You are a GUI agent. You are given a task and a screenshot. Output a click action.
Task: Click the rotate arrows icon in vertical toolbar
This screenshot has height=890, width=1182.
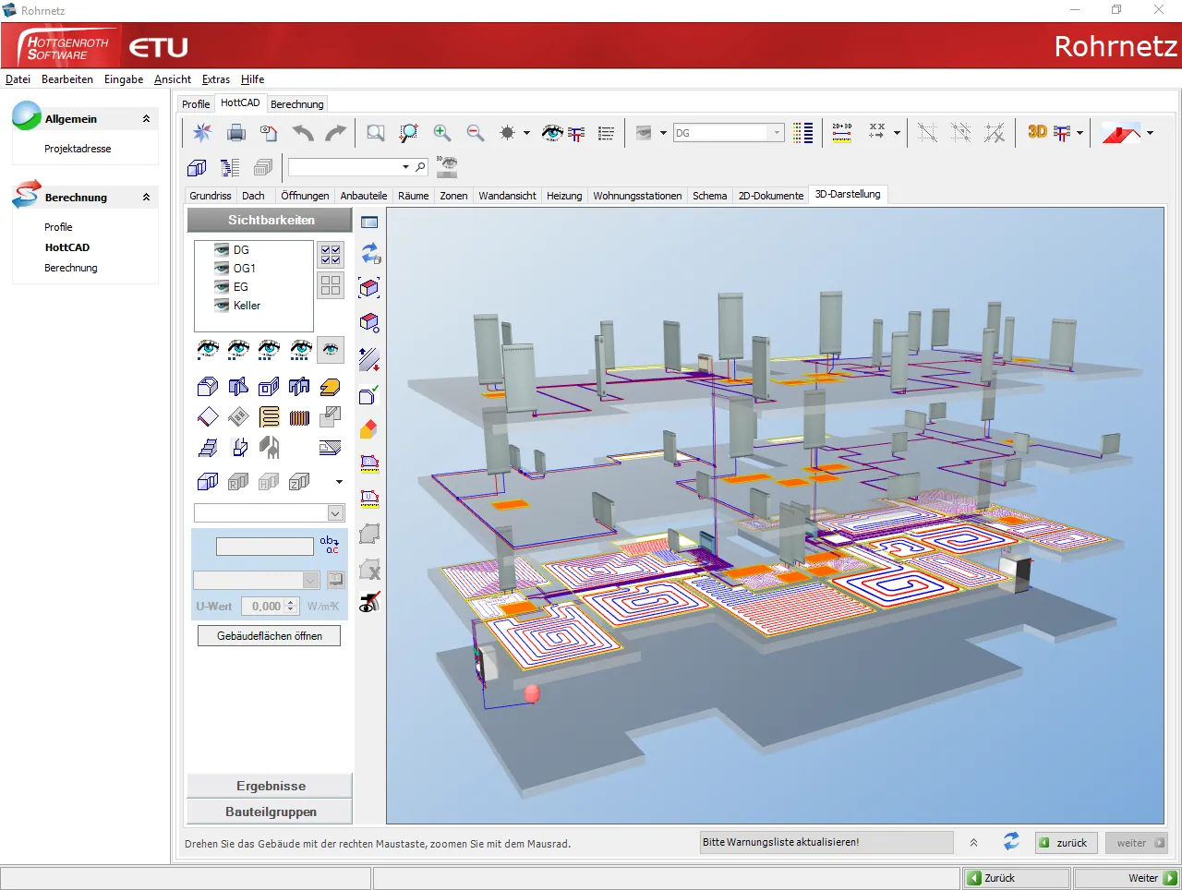click(x=369, y=253)
